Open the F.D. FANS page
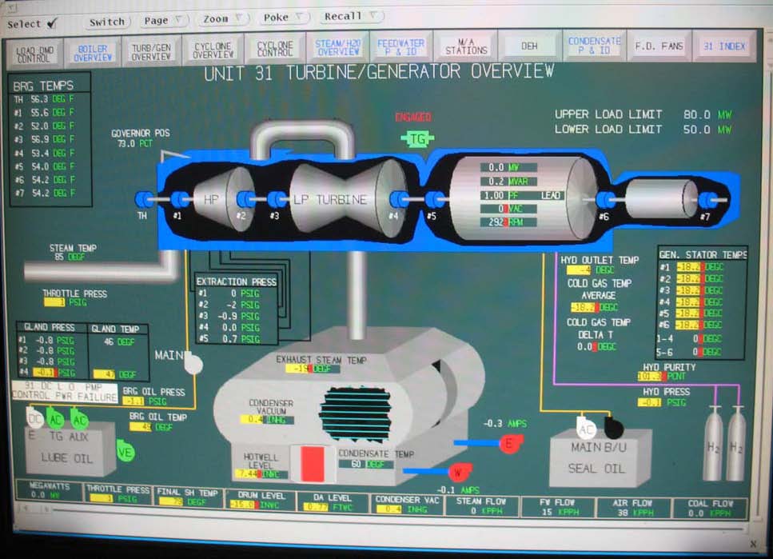Viewport: 773px width, 559px height. coord(659,46)
